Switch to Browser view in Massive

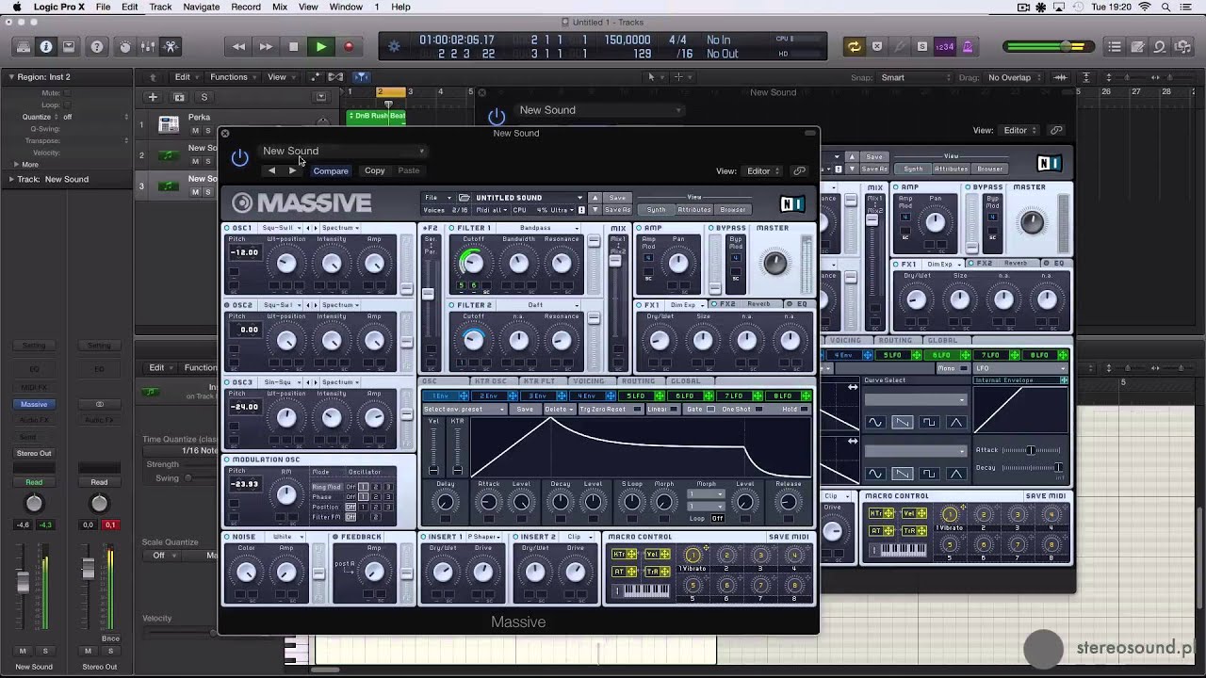coord(733,209)
